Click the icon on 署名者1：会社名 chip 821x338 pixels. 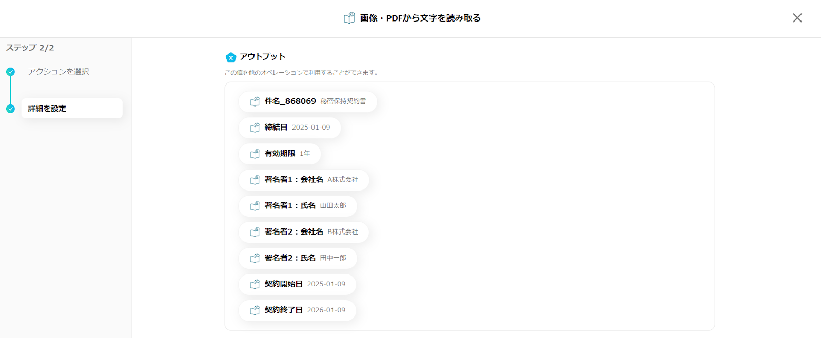[x=255, y=180]
